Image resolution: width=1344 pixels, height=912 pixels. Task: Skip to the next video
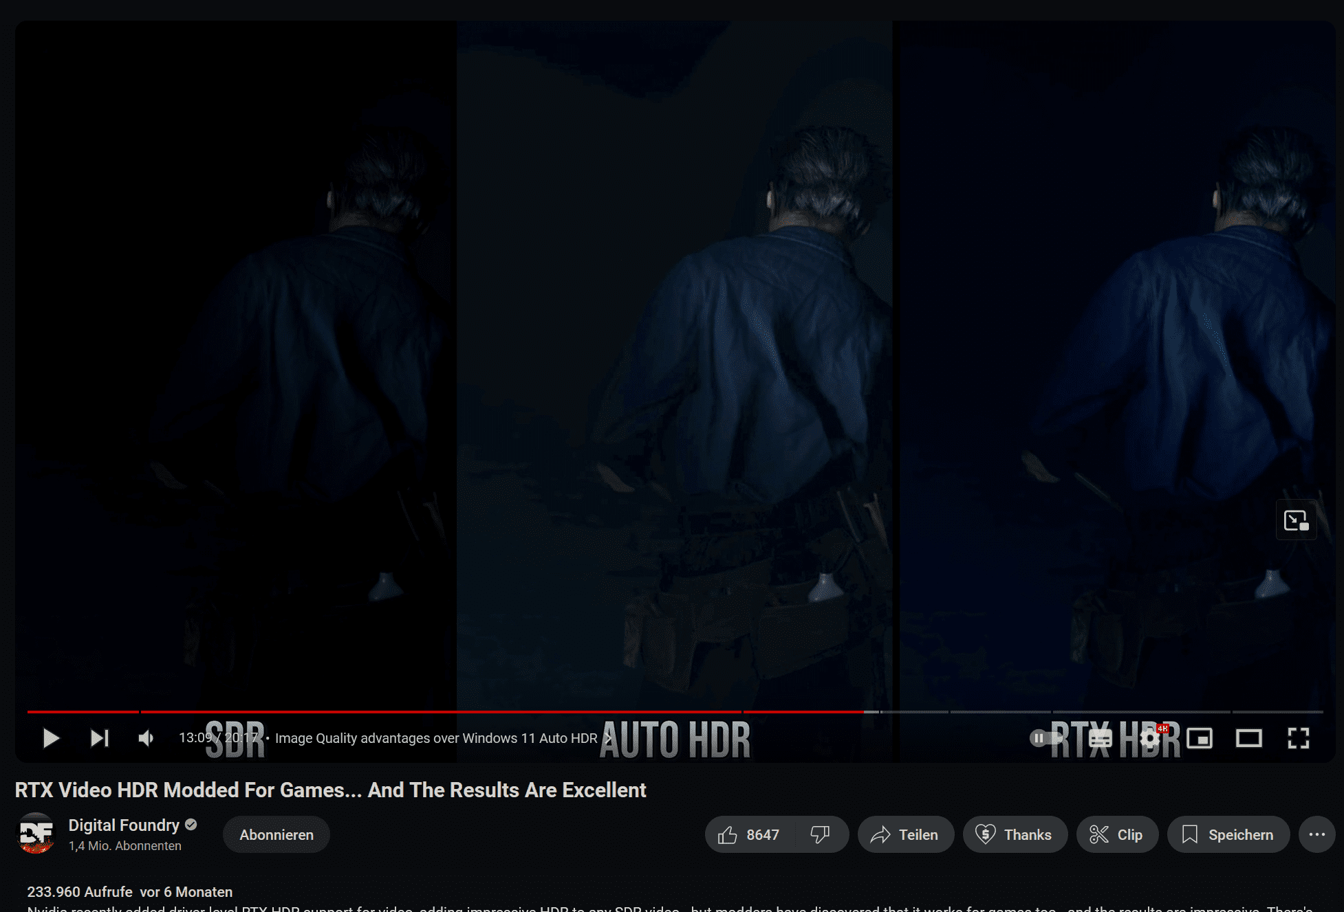click(100, 738)
